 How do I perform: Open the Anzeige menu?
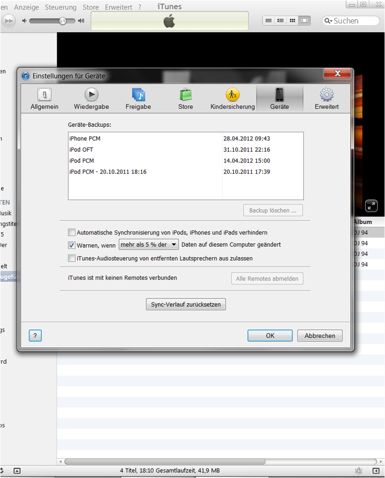click(27, 7)
